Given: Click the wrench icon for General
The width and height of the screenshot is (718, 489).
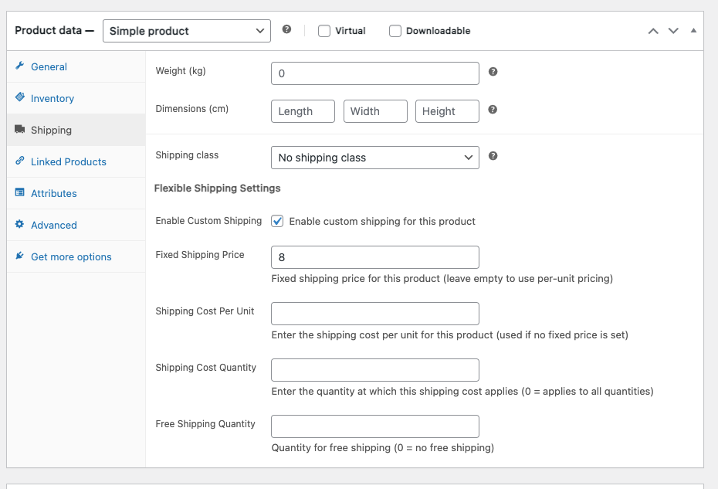Looking at the screenshot, I should (20, 66).
